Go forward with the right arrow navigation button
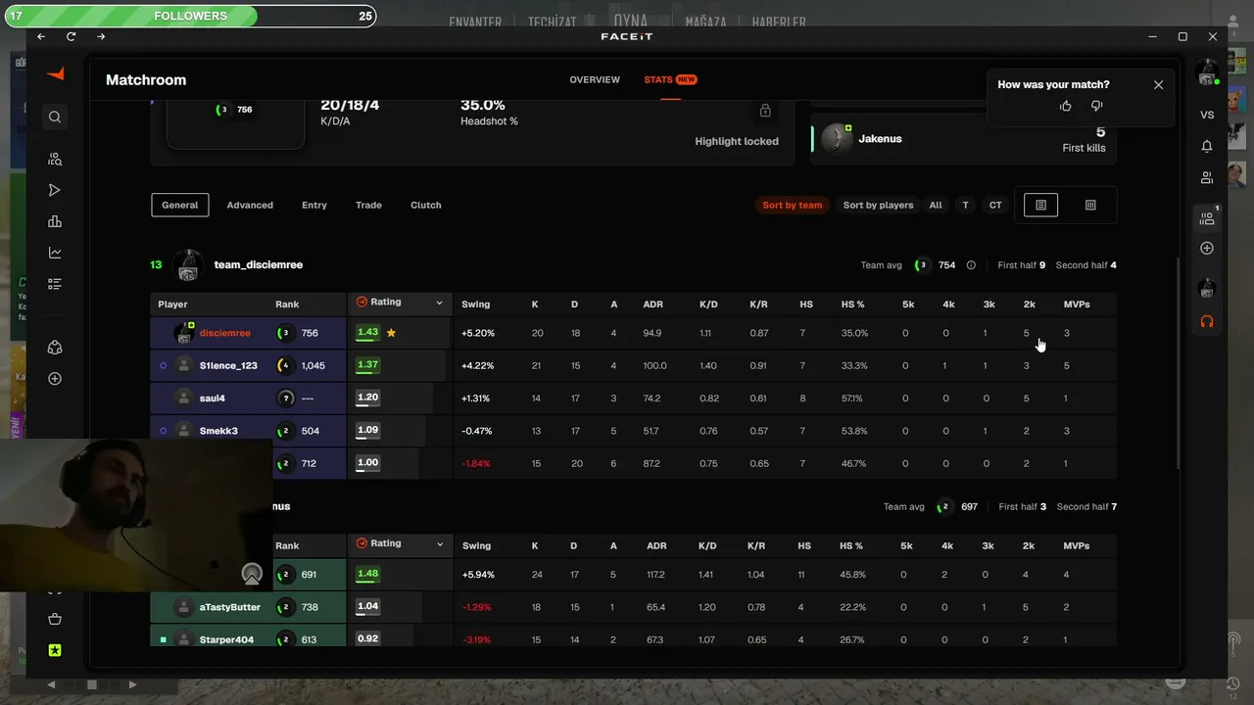Viewport: 1254px width, 705px height. 101,36
